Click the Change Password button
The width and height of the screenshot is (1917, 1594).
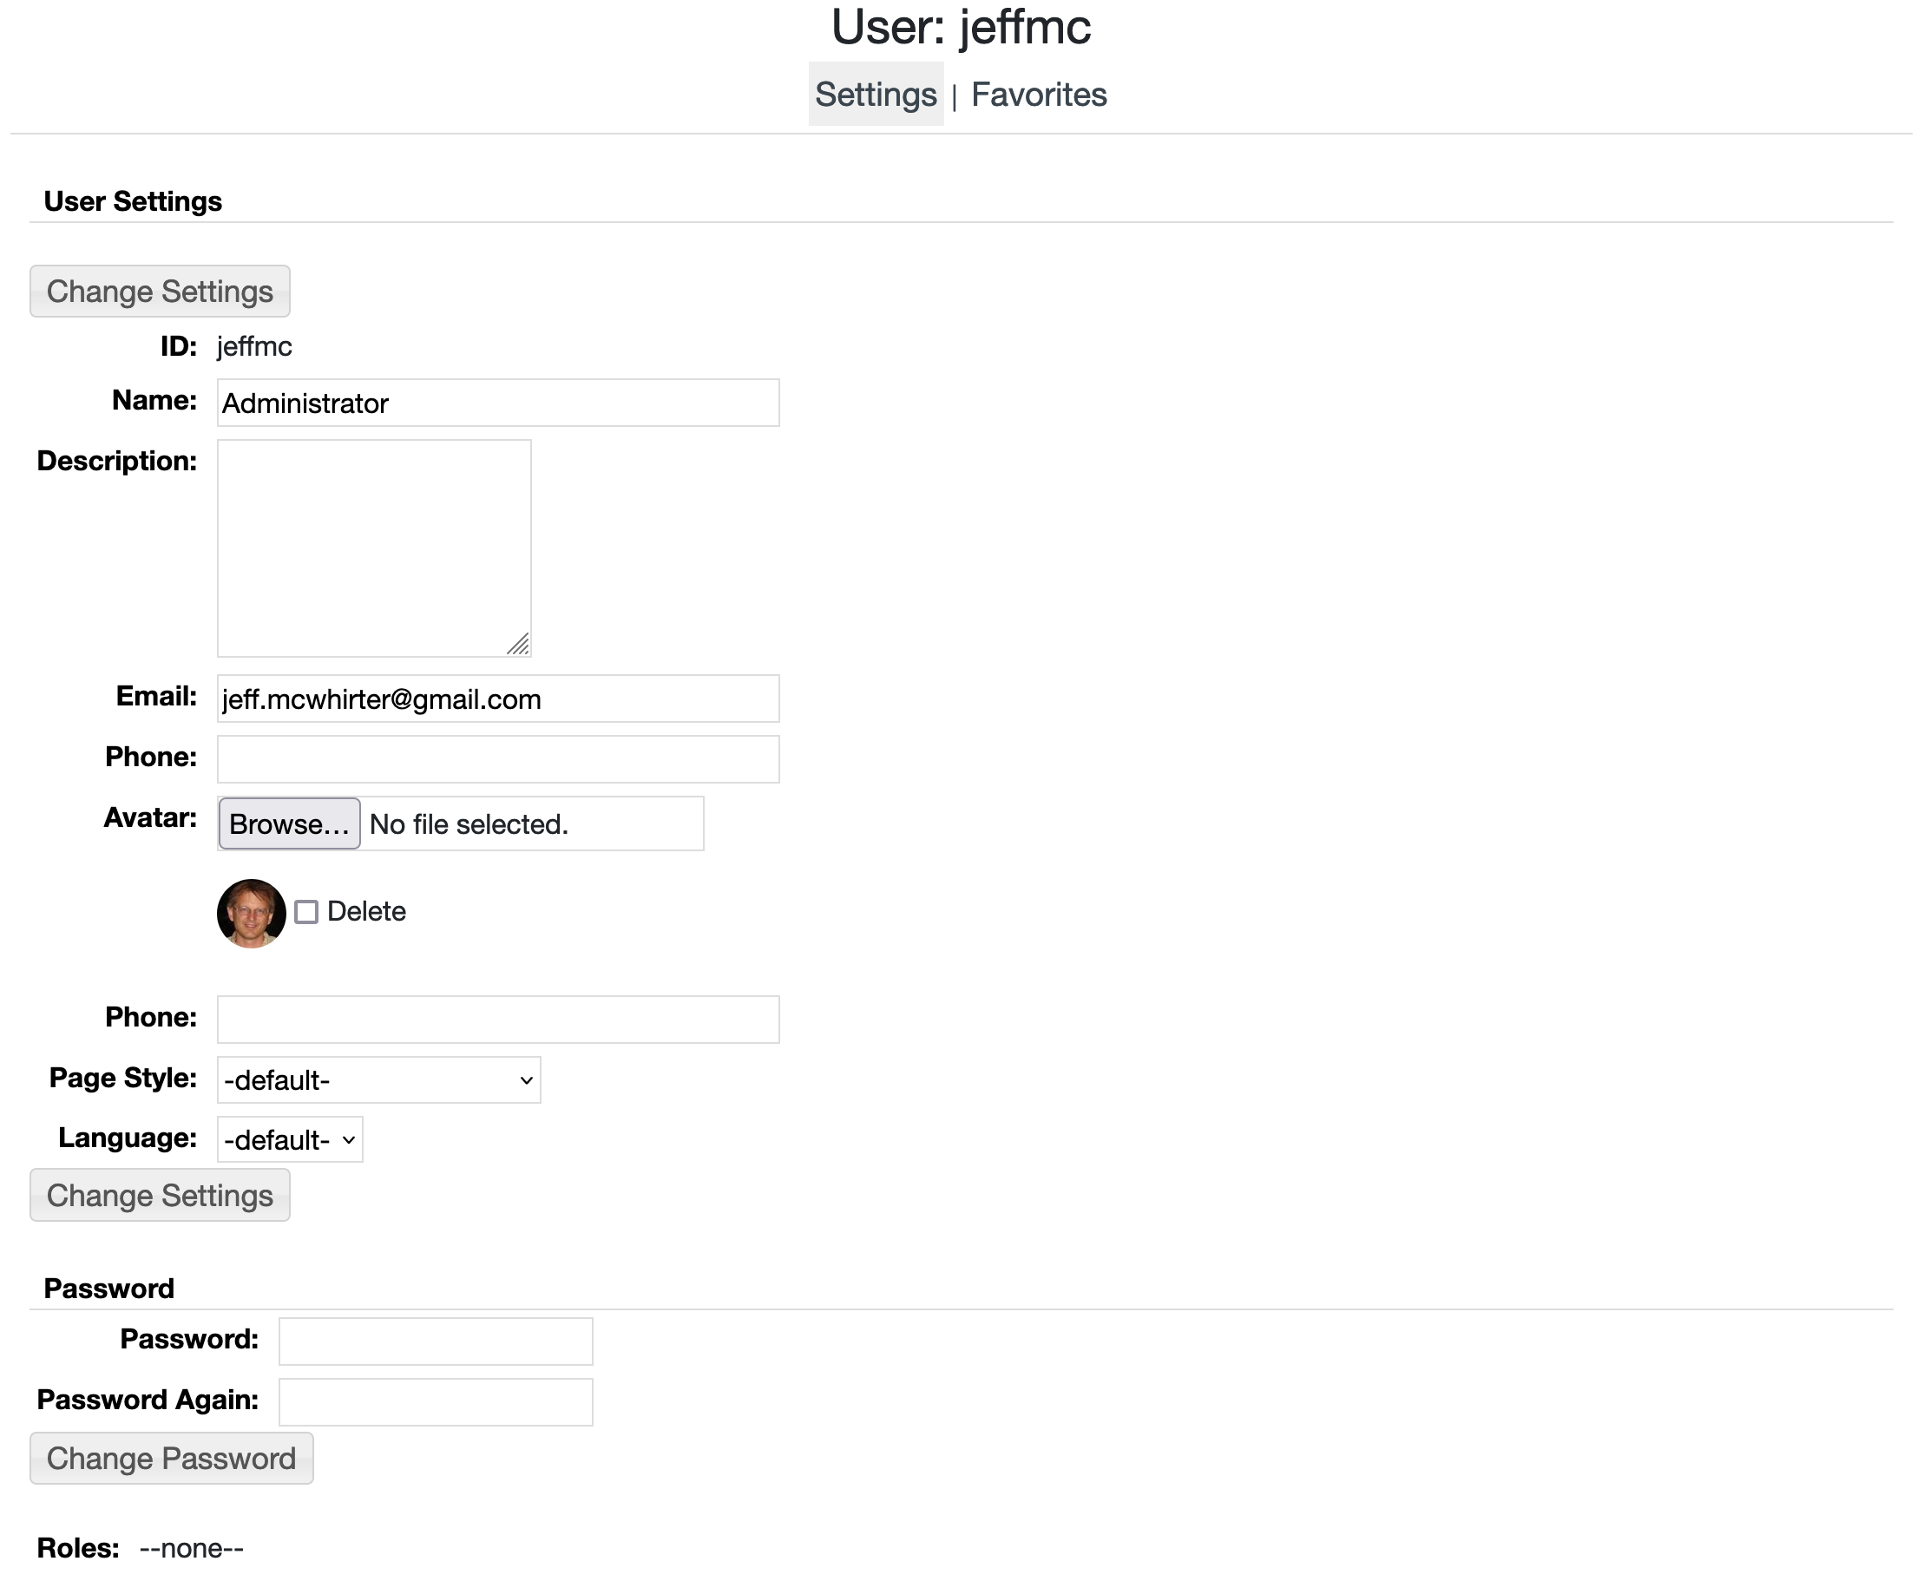pos(172,1458)
